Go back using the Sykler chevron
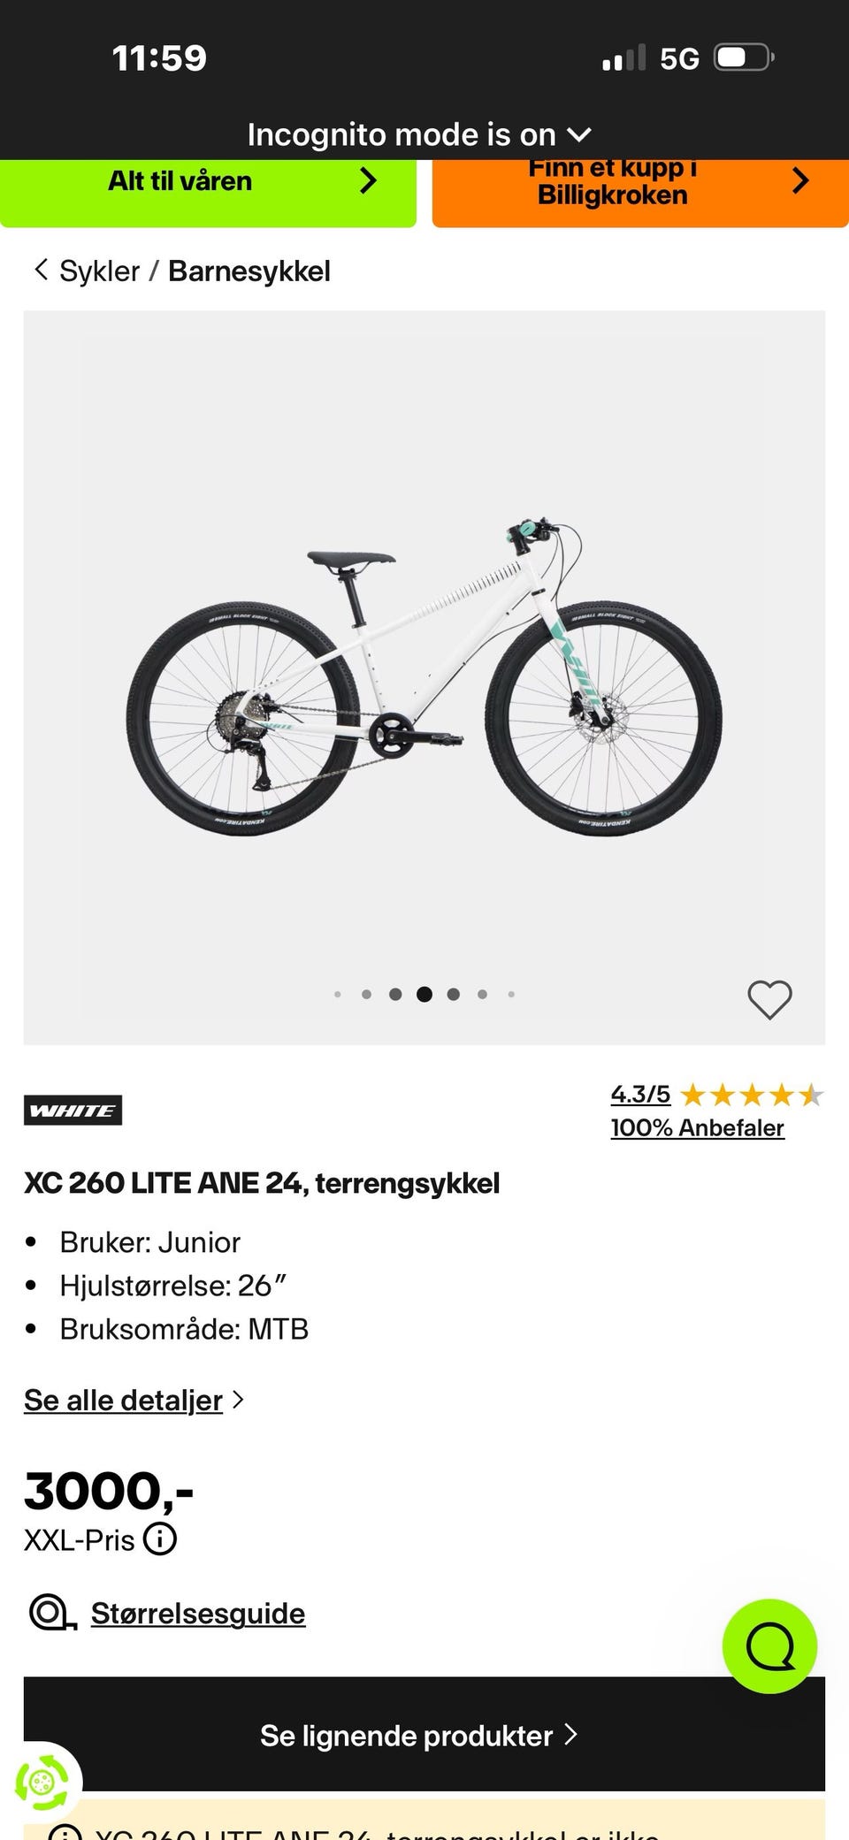The image size is (849, 1840). [x=40, y=270]
